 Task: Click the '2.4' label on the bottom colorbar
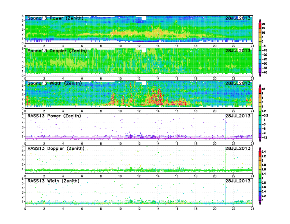click(x=264, y=152)
